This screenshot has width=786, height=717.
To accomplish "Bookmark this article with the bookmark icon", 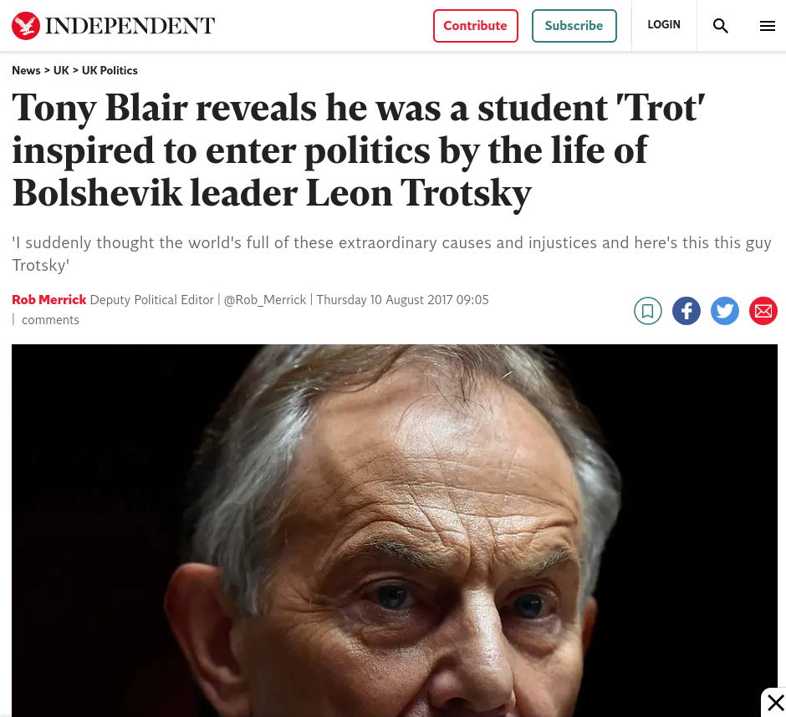I will coord(648,311).
